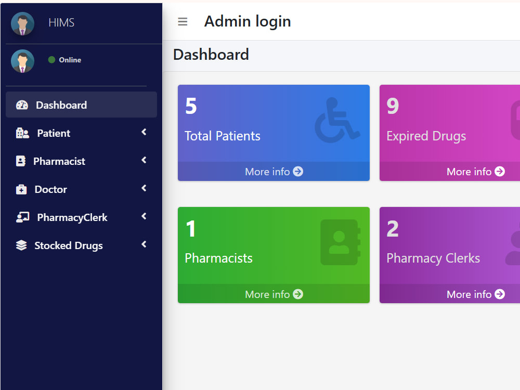The image size is (520, 390).
Task: Click arrow icon in Pharmacy Clerks More info
Action: click(x=500, y=294)
